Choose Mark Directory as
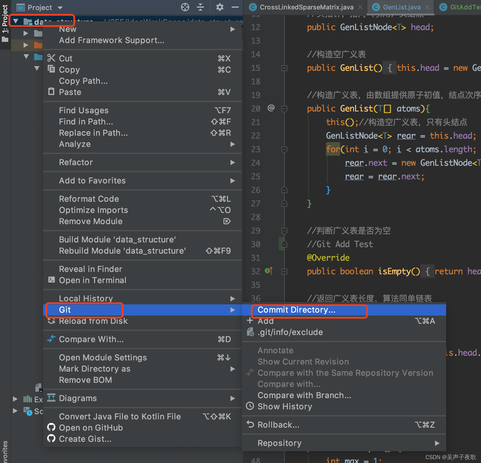 click(x=142, y=369)
